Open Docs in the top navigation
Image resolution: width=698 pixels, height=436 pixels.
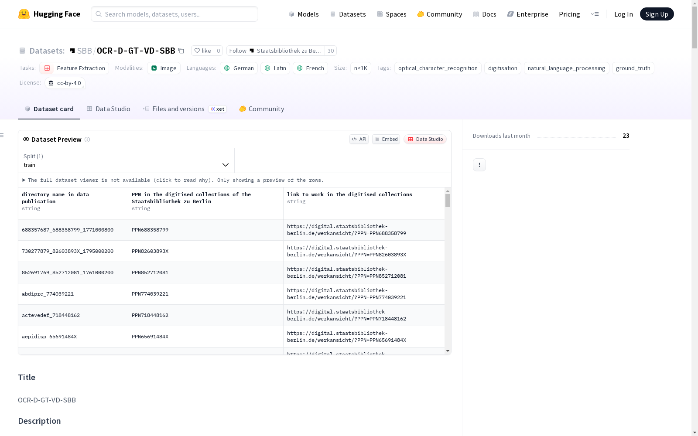485,14
